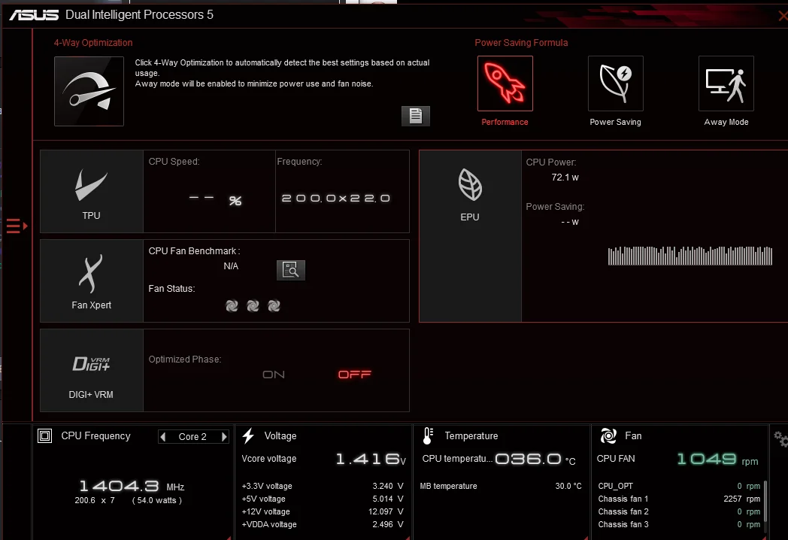The height and width of the screenshot is (540, 788).
Task: Click the Chassis fan 1 row
Action: pos(679,499)
